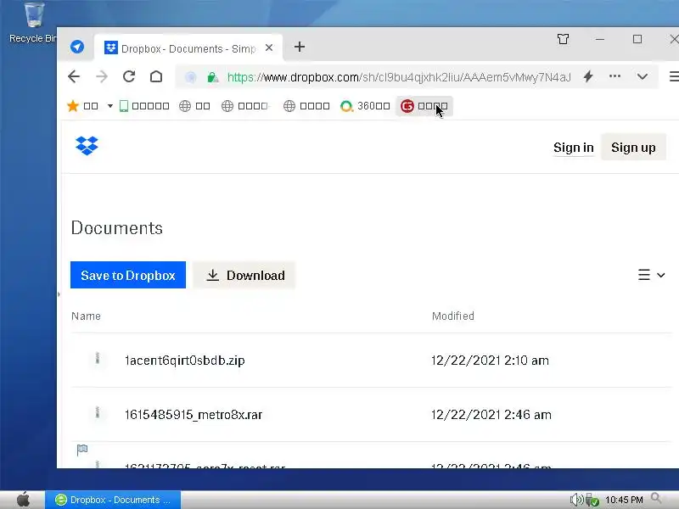The image size is (679, 509).
Task: Open the 360 search bookmark
Action: pyautogui.click(x=365, y=106)
